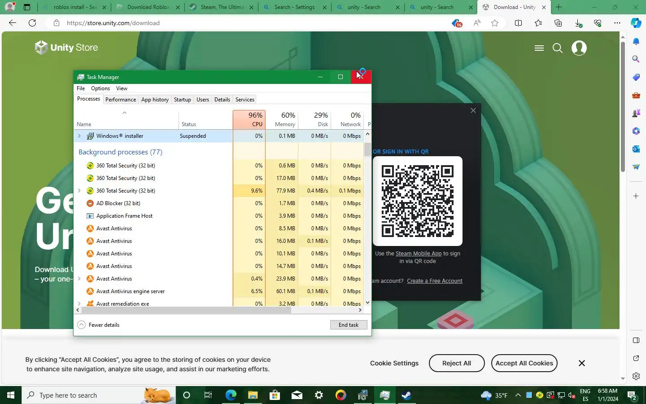
Task: Click Task Manager horizontal scrollbar thumb
Action: coord(186,310)
